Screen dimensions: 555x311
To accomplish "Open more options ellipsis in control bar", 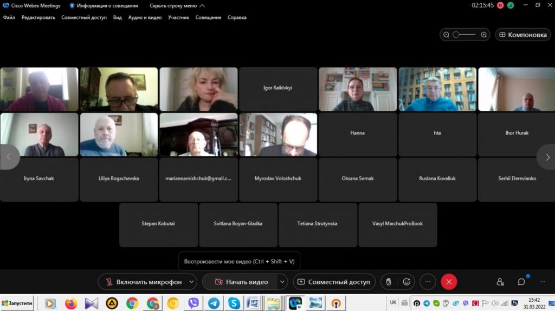I will click(x=428, y=282).
